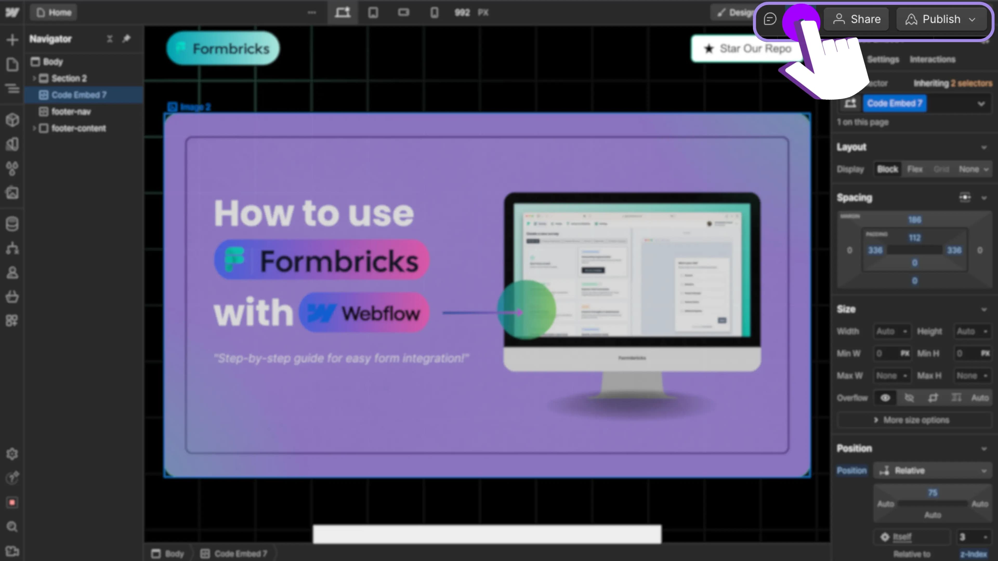Image resolution: width=998 pixels, height=561 pixels.
Task: Set Display to Grid
Action: 941,169
